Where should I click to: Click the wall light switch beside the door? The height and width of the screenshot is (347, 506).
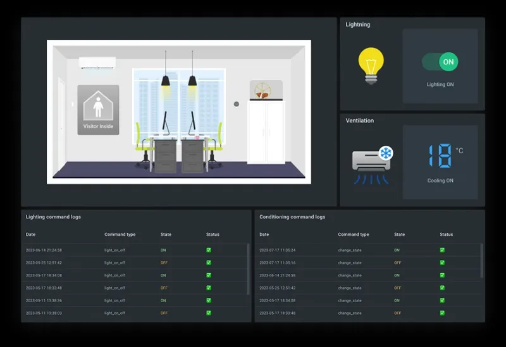click(73, 104)
